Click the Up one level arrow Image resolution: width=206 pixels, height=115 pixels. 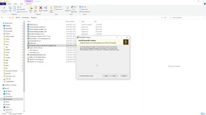[10, 18]
